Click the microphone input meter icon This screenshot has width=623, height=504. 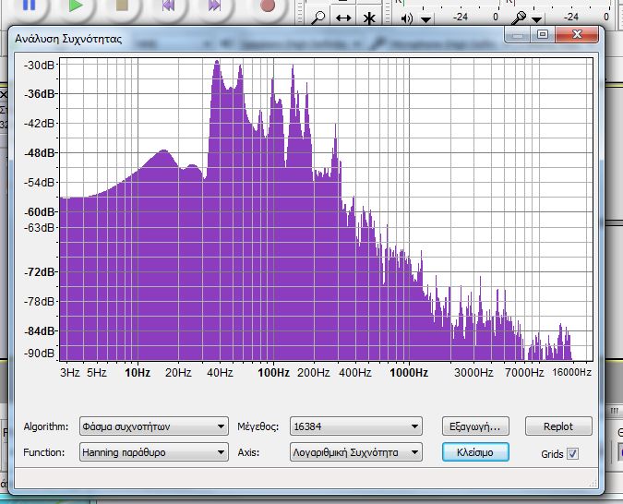pos(519,18)
